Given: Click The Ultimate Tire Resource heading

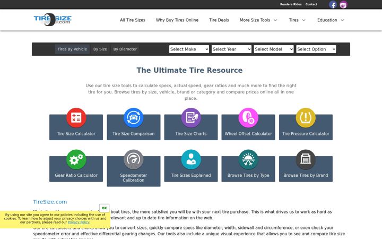Looking at the screenshot, I should pyautogui.click(x=189, y=70).
